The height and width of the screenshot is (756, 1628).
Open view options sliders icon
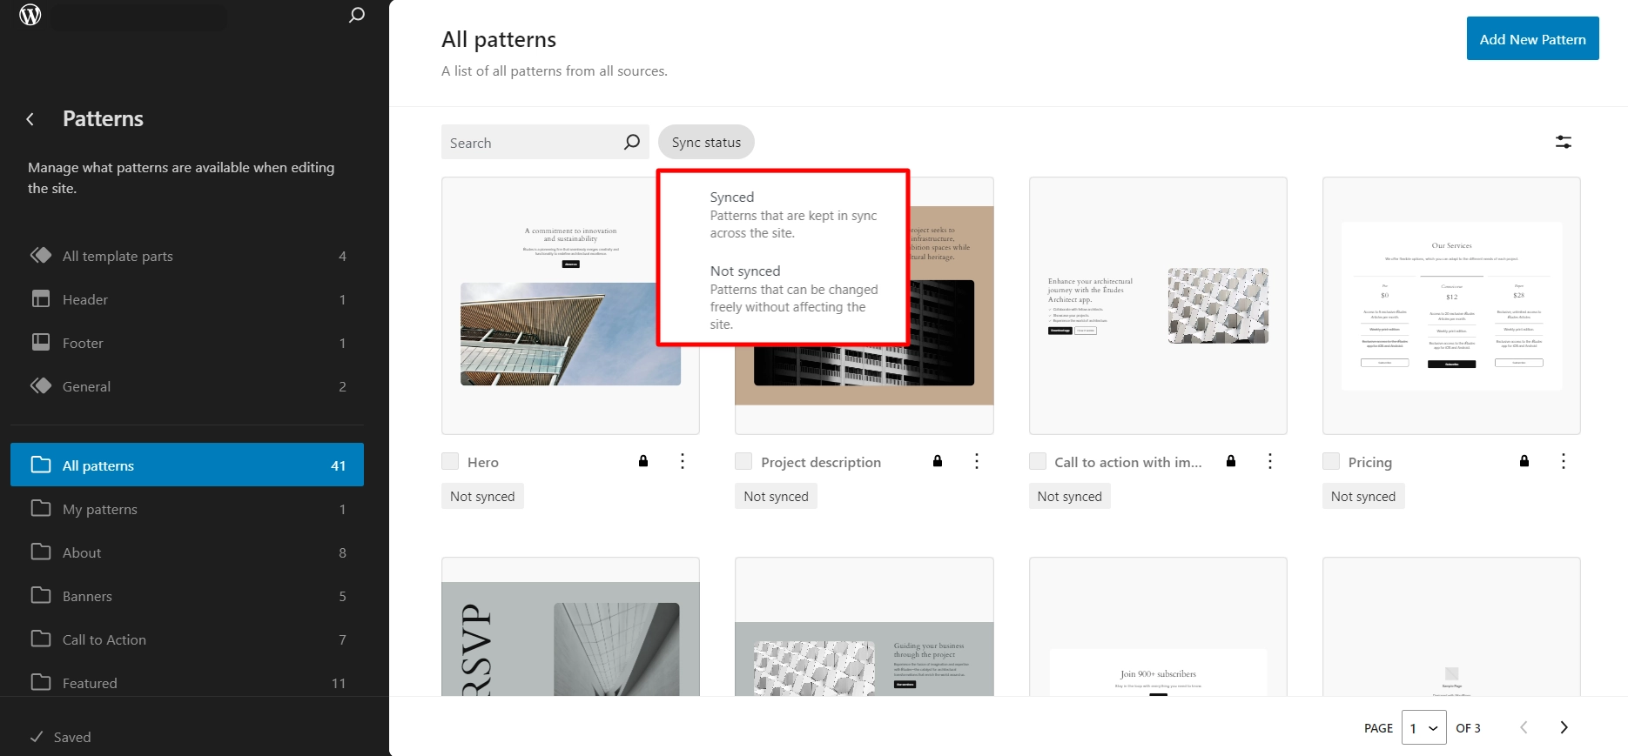tap(1564, 142)
